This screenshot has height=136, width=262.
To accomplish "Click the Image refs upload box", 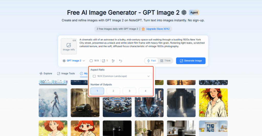I will pos(69,46).
